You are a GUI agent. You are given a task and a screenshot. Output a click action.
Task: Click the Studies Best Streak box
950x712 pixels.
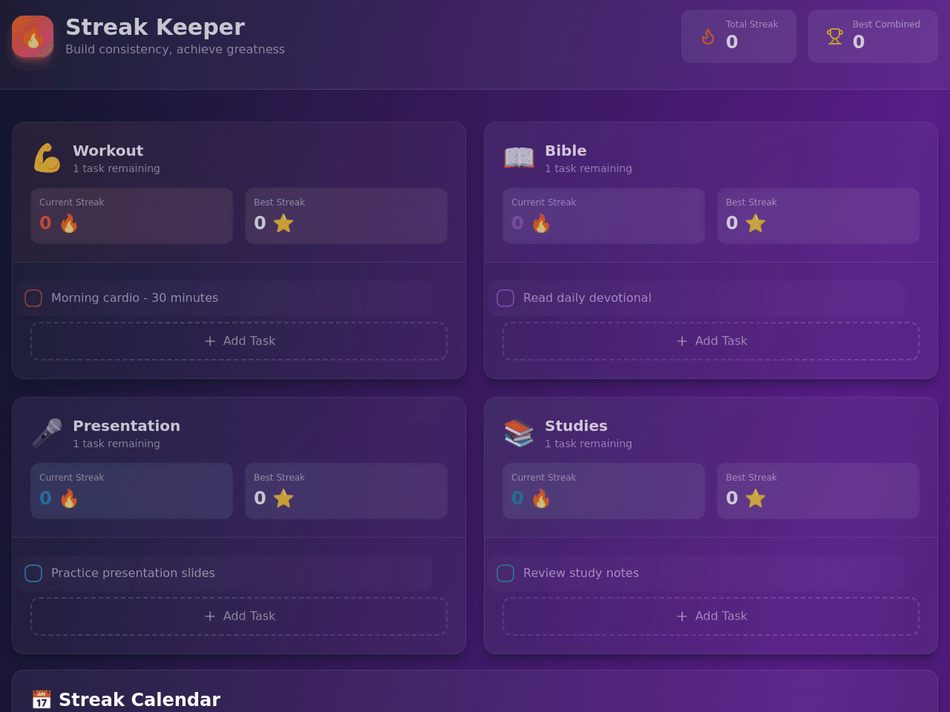(818, 491)
